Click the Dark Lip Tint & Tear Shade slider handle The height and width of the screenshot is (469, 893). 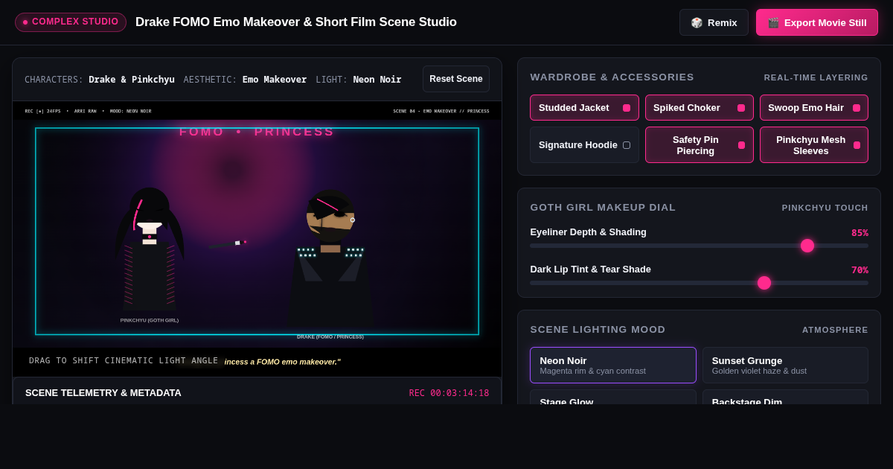click(x=764, y=283)
